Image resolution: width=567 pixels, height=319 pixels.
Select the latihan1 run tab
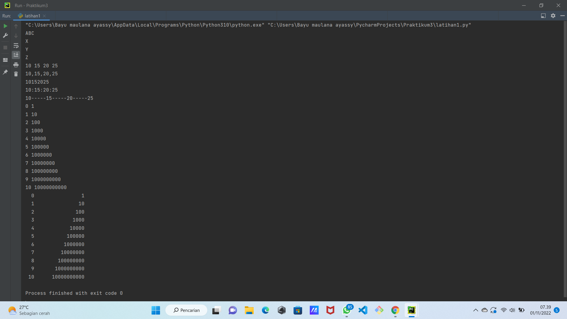point(32,16)
